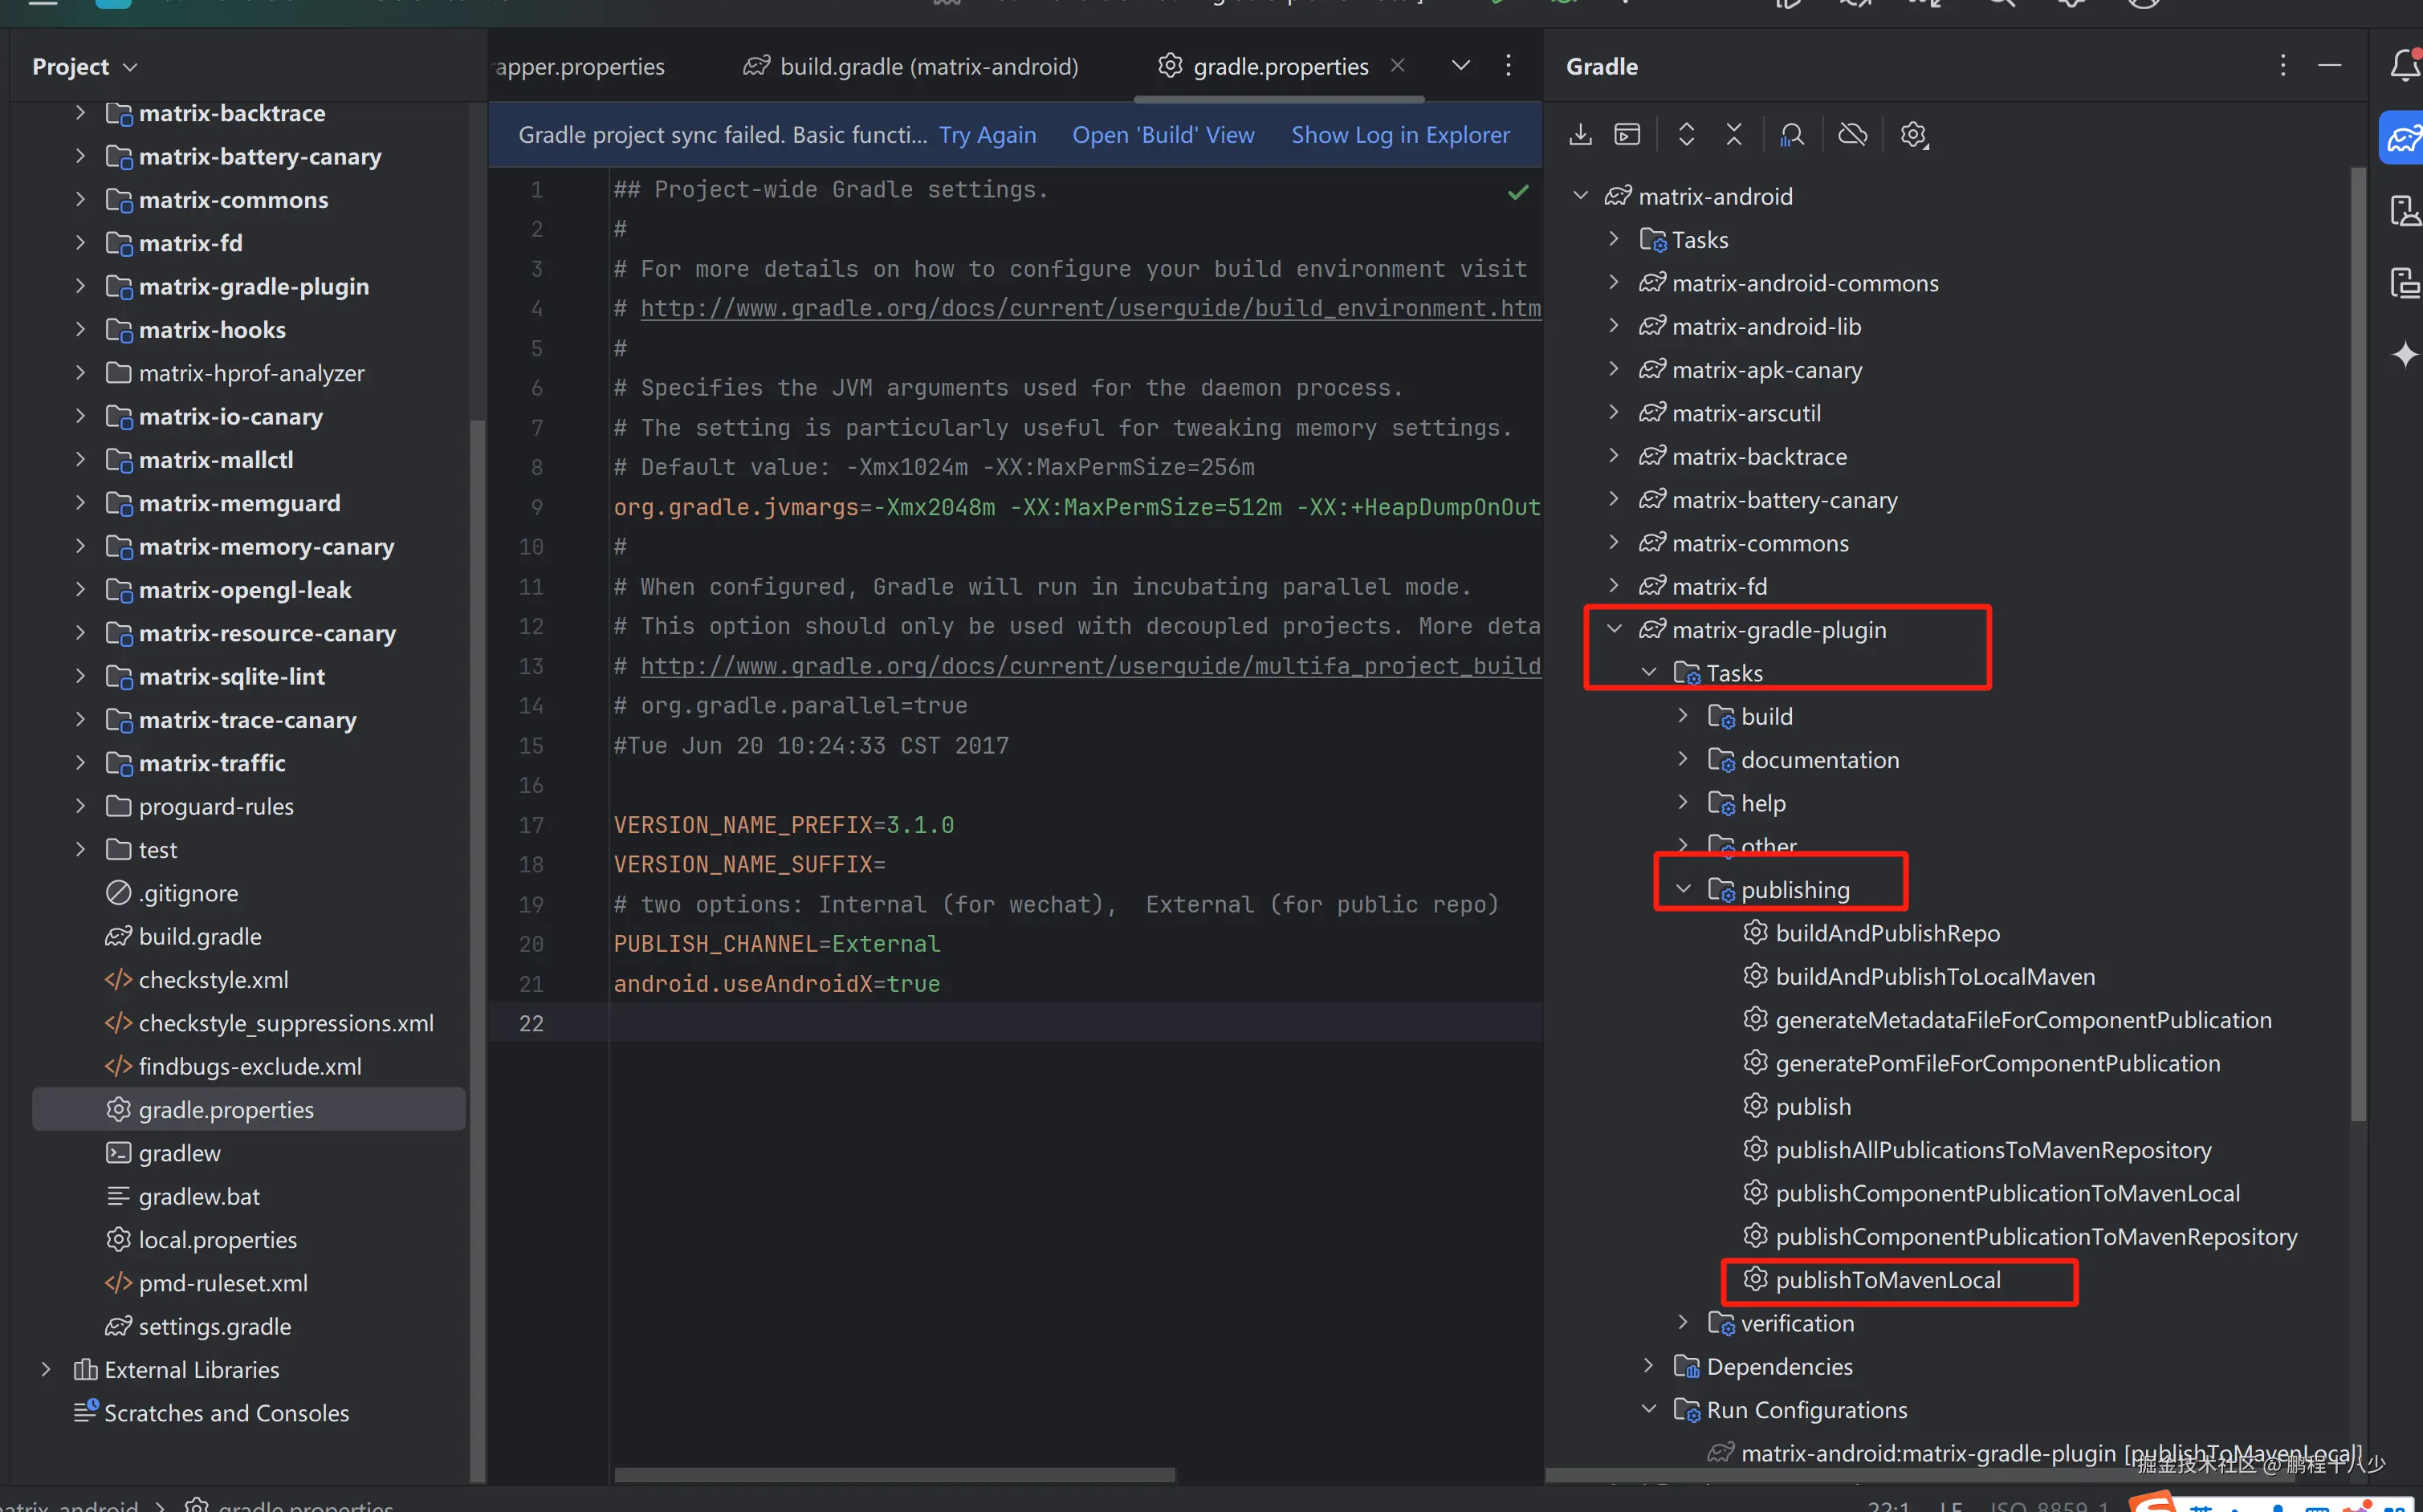The image size is (2423, 1512).
Task: Open Gemini sparkle tool window
Action: pyautogui.click(x=2404, y=354)
